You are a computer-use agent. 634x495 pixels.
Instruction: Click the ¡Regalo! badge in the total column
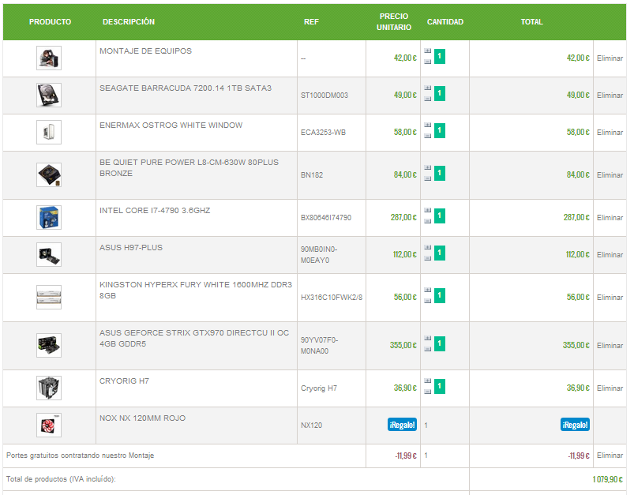click(x=575, y=425)
